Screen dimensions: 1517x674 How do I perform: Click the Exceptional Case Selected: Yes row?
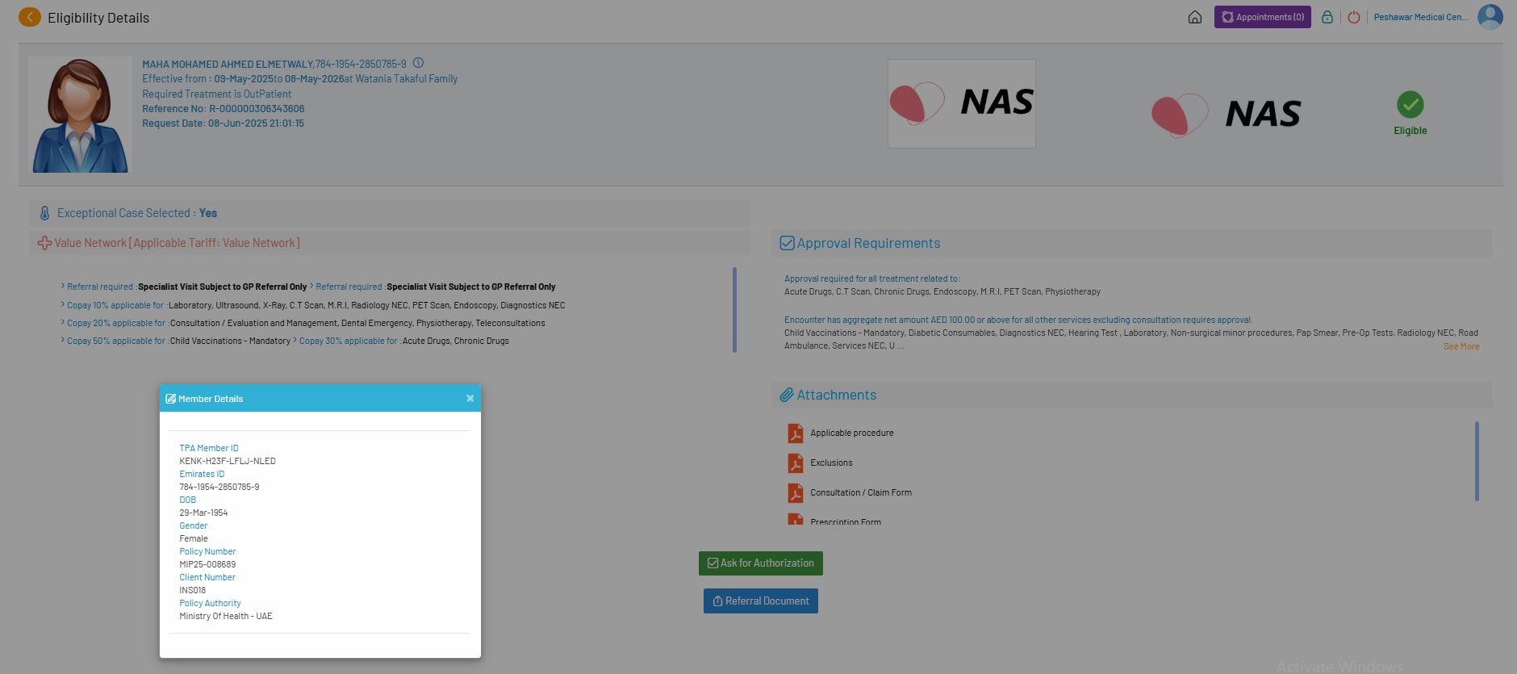[390, 213]
